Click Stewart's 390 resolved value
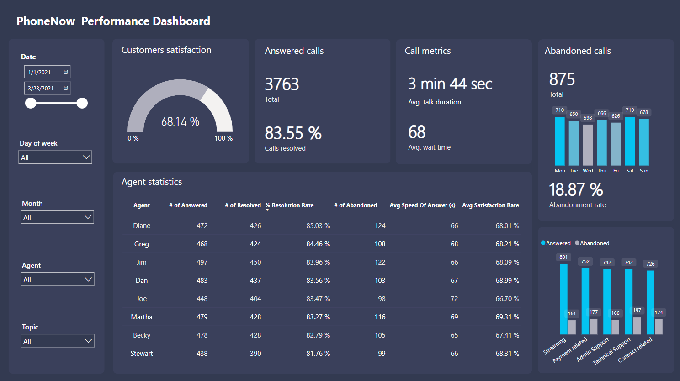 tap(255, 354)
